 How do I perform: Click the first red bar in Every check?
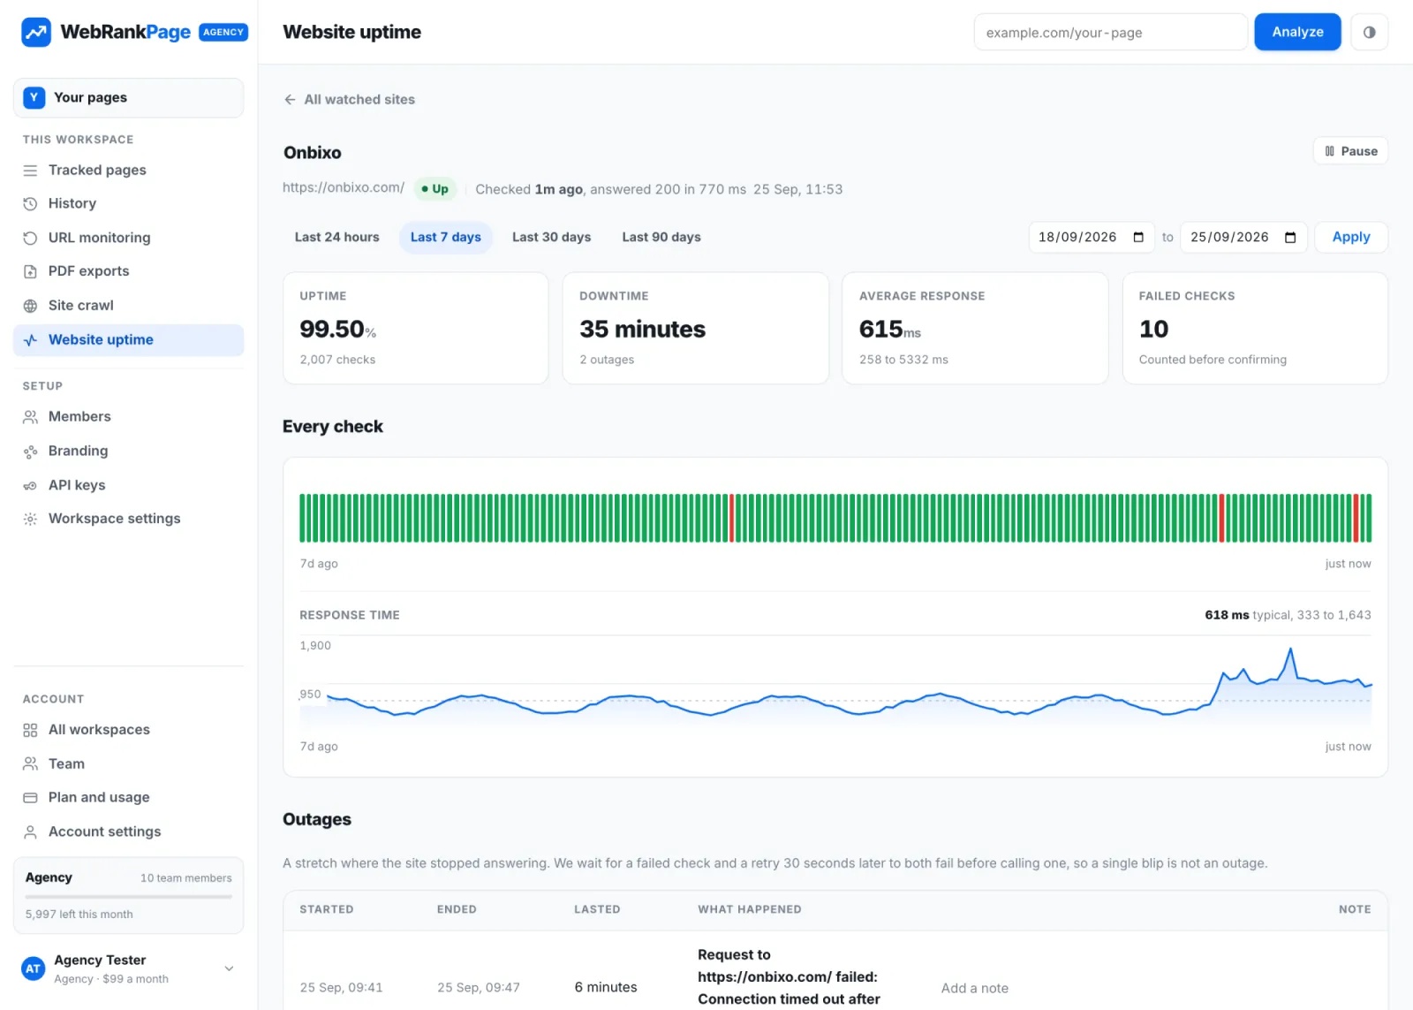click(x=731, y=518)
